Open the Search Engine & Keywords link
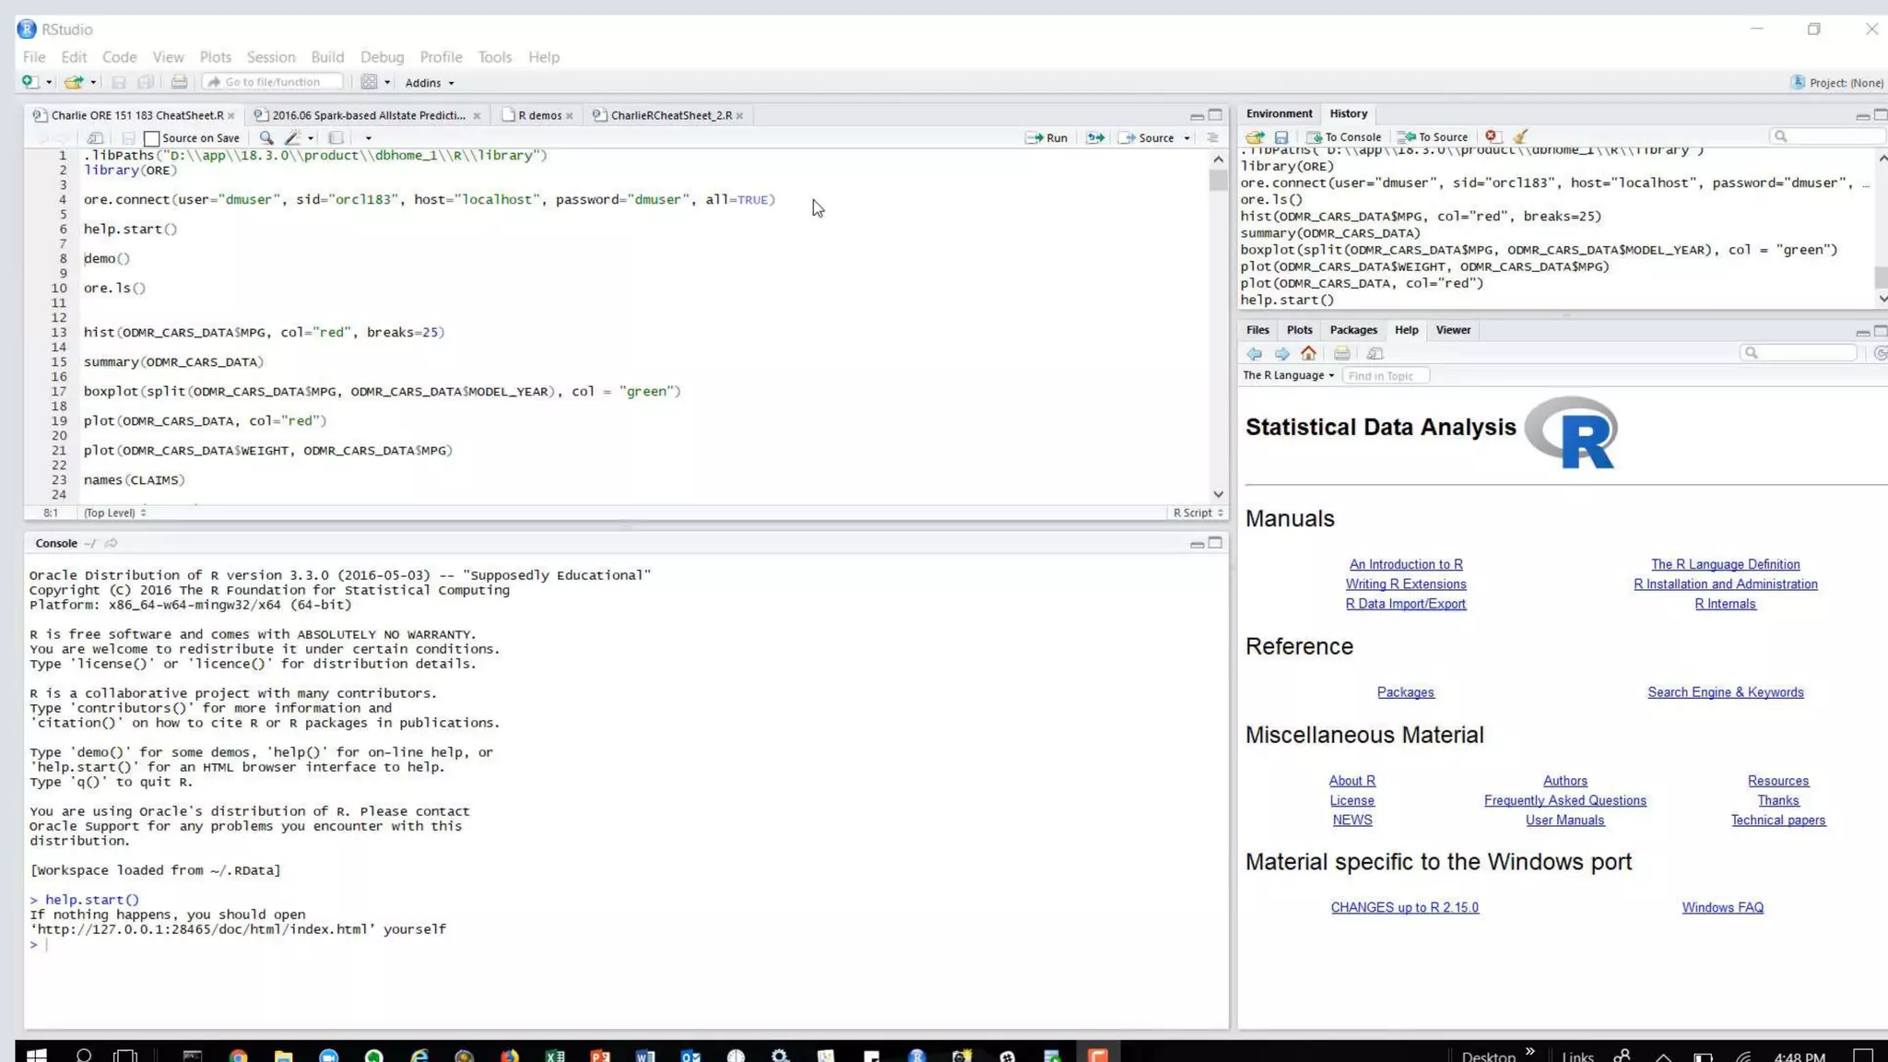 [x=1725, y=692]
